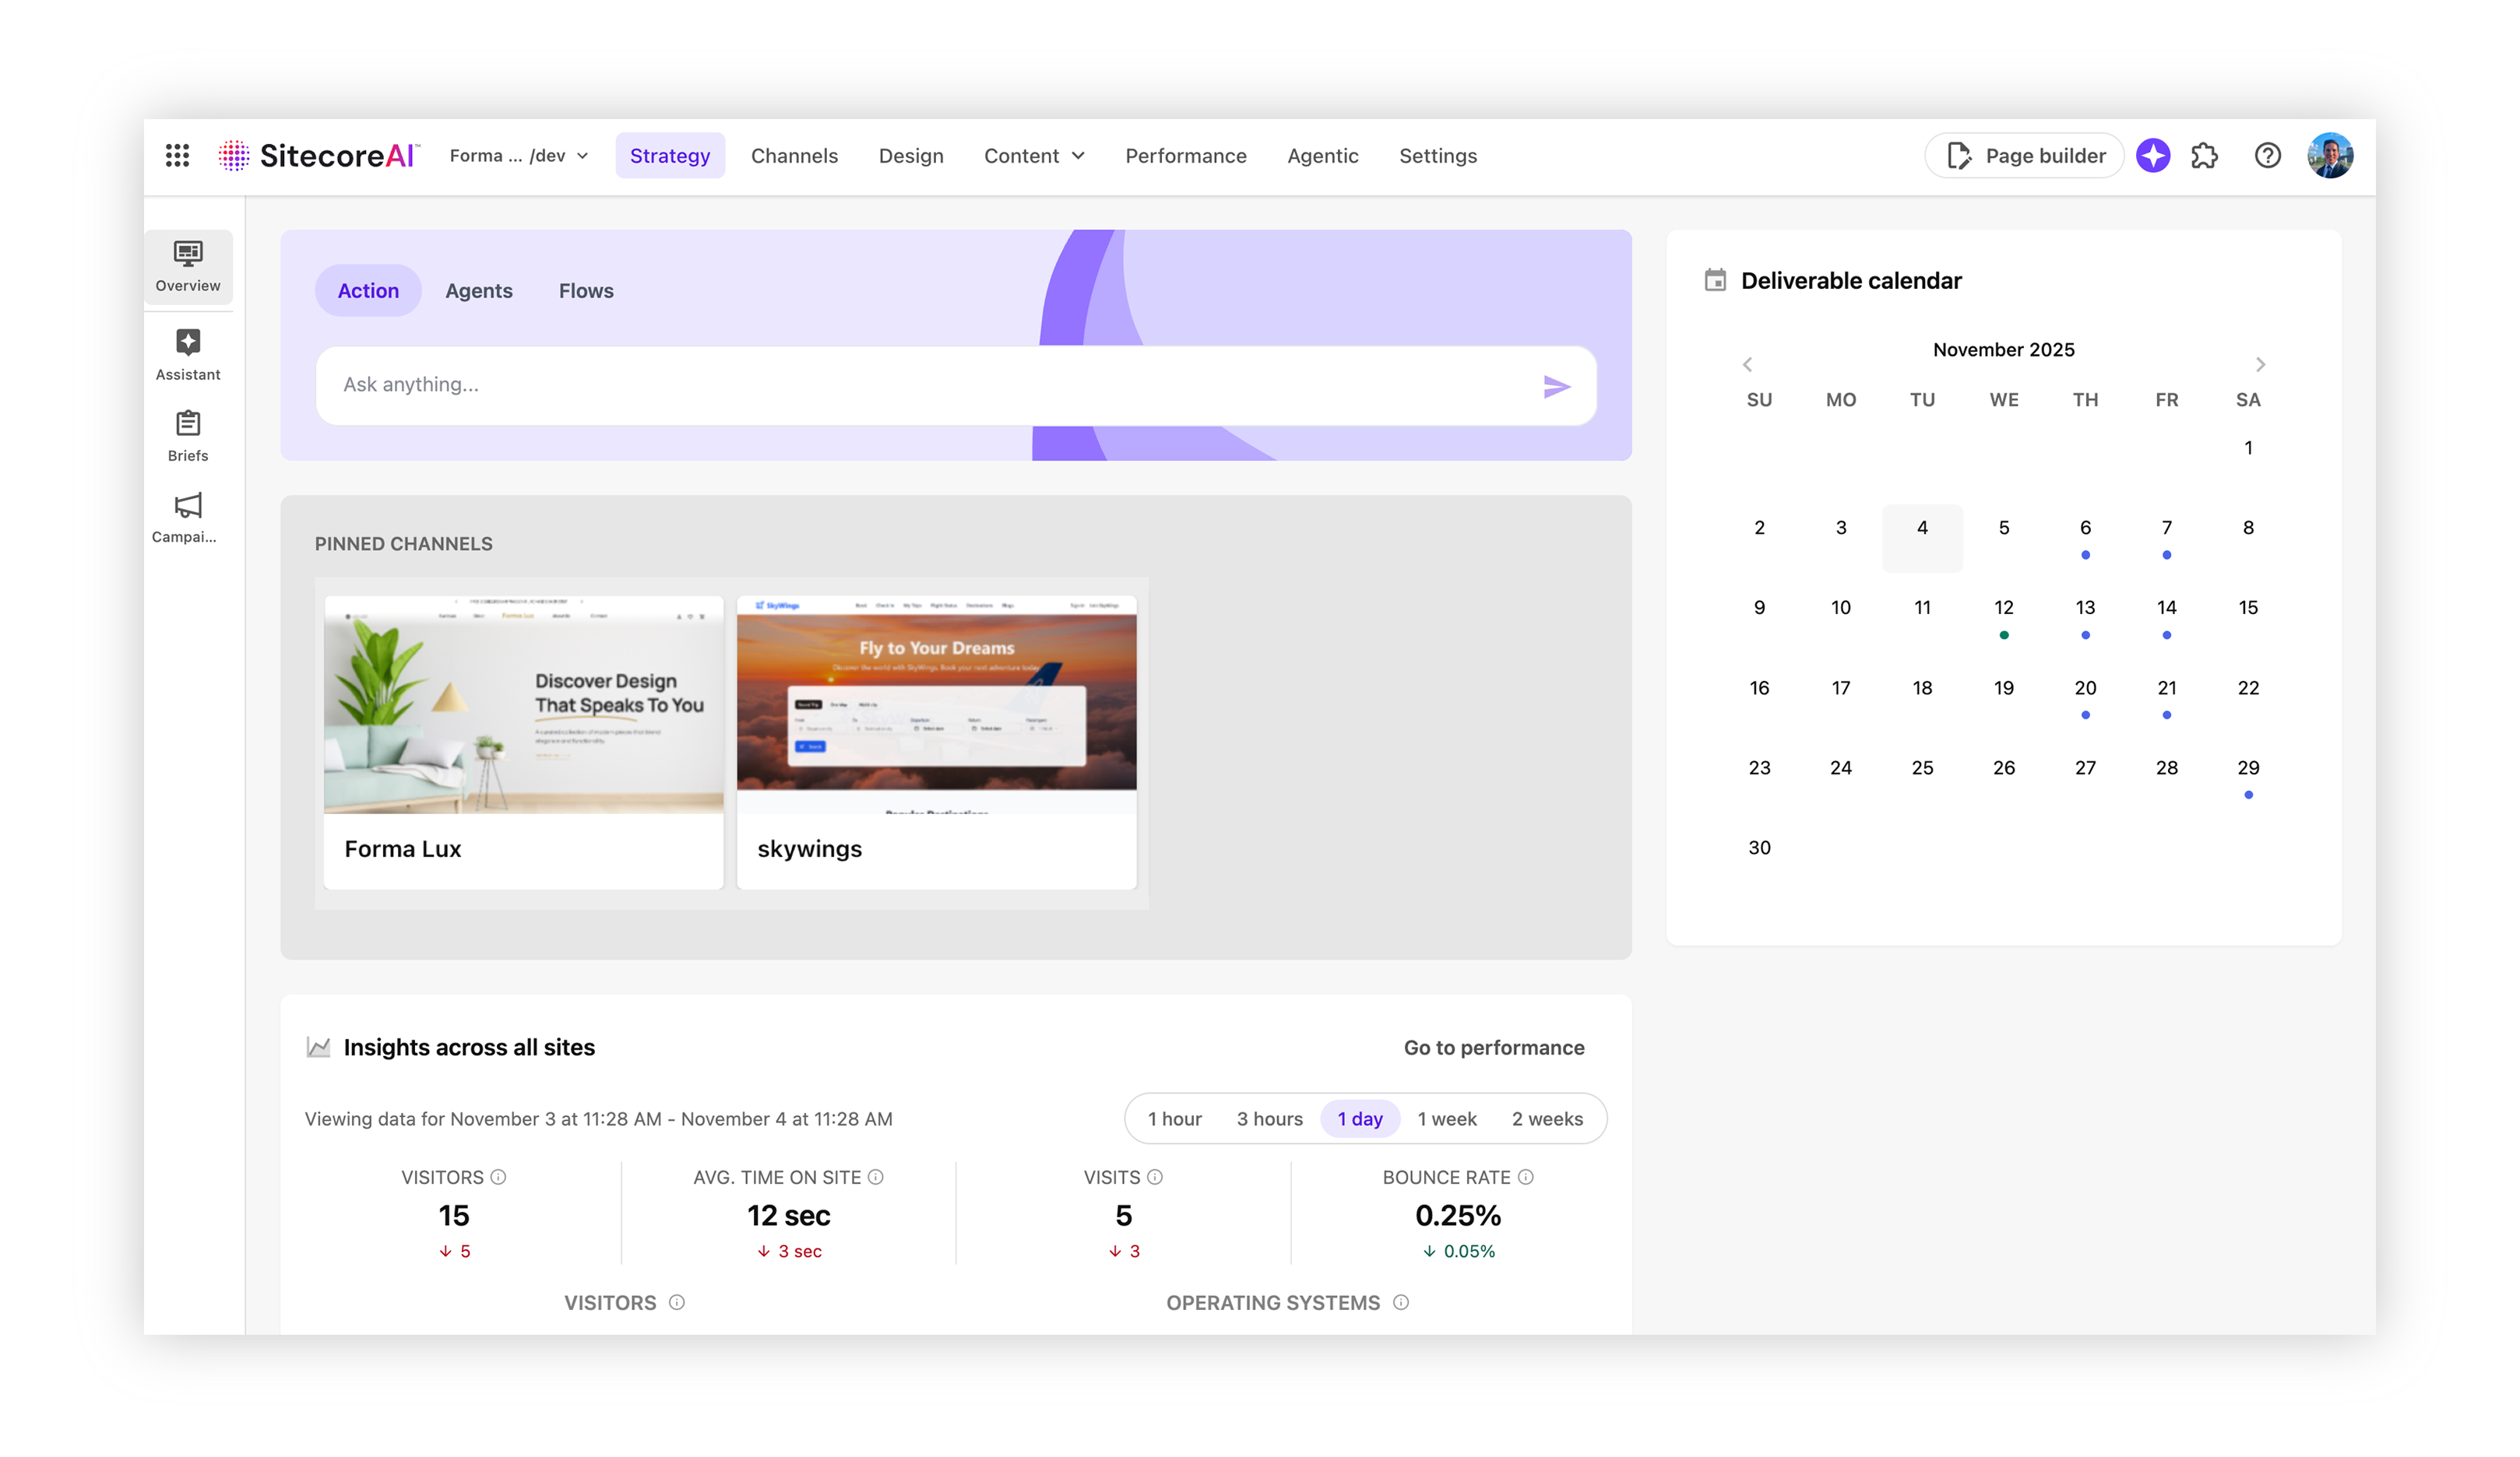Follow the Go to performance link

pos(1493,1048)
